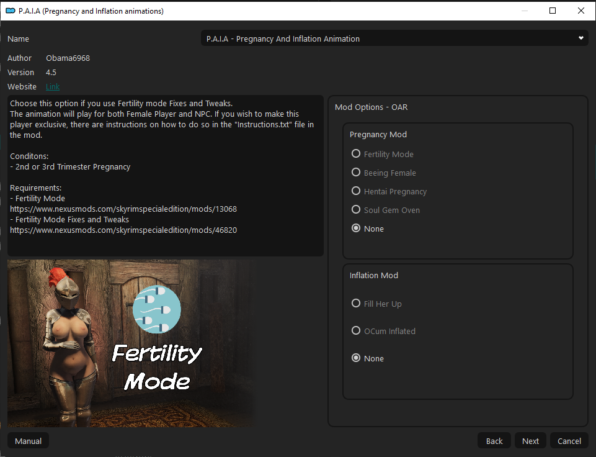The image size is (596, 457).
Task: Click the Website Link hyperlink
Action: click(53, 87)
